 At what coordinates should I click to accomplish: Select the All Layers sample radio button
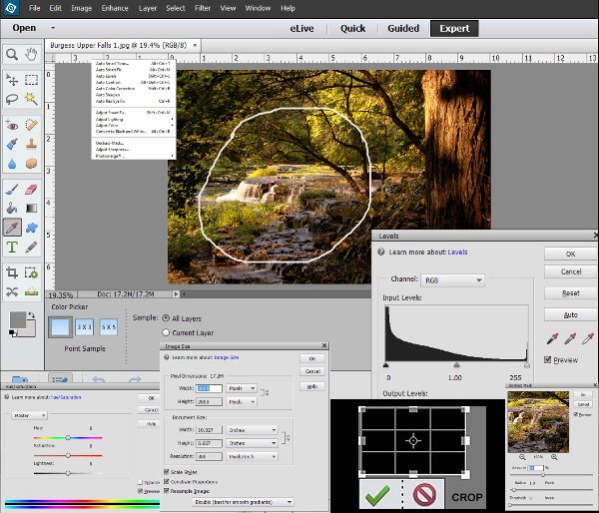[164, 318]
